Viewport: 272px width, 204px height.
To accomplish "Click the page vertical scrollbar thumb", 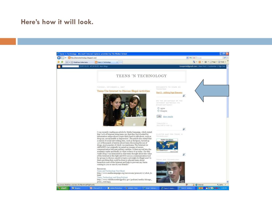I will [228, 93].
